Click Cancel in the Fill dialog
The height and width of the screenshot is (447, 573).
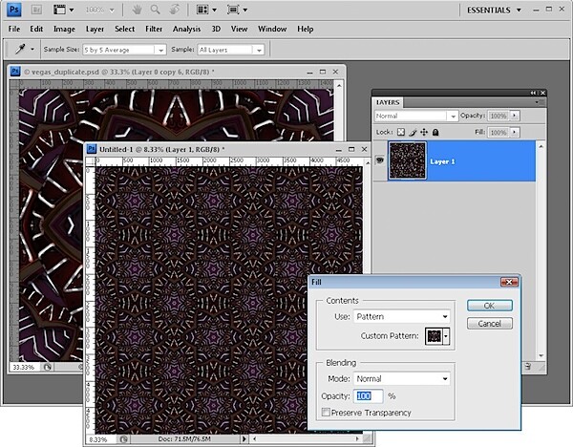(490, 324)
